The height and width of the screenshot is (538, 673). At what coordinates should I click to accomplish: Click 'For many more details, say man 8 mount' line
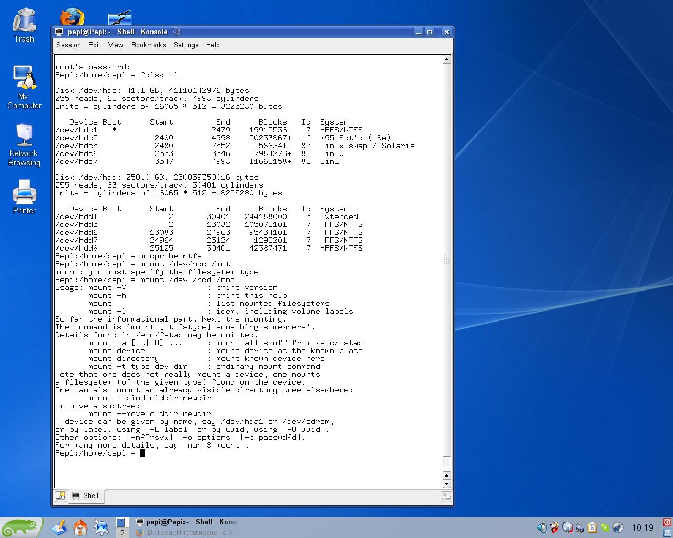pyautogui.click(x=151, y=445)
